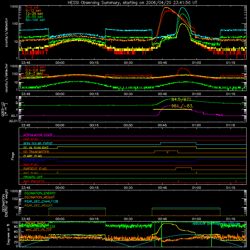
Task: Click the FLARE_FLAG label
Action: [32, 156]
